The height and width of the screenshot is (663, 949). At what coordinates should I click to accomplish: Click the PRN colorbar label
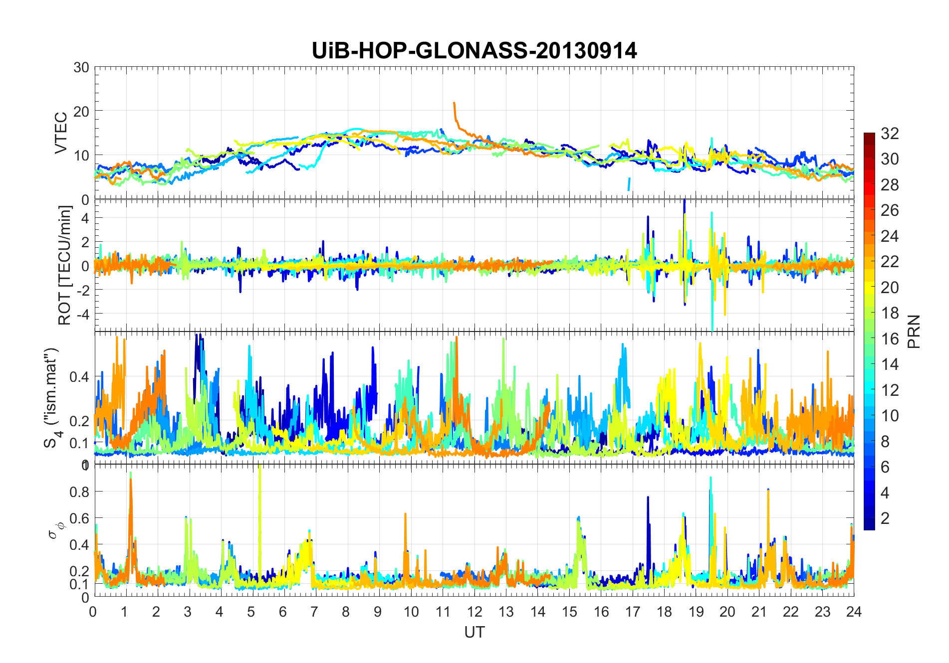[x=914, y=331]
